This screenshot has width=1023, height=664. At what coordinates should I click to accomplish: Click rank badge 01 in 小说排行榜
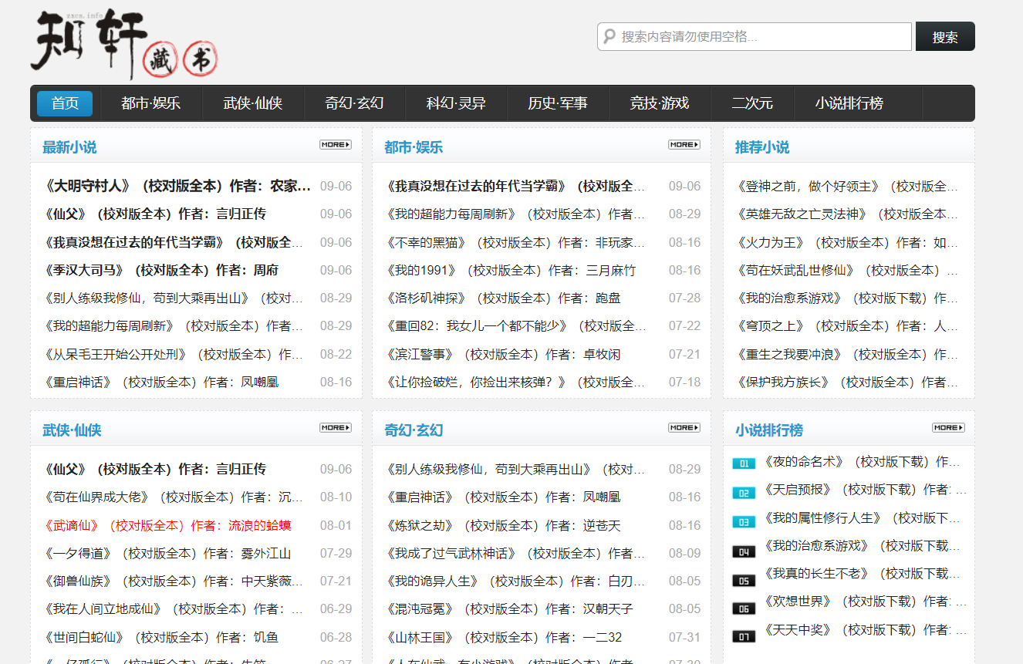[x=744, y=464]
